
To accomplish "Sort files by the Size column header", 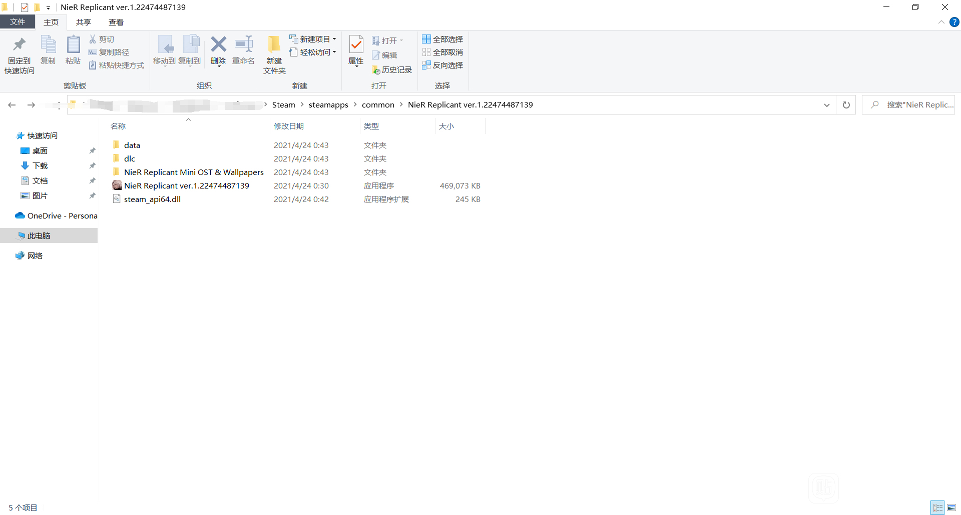I will tap(446, 126).
